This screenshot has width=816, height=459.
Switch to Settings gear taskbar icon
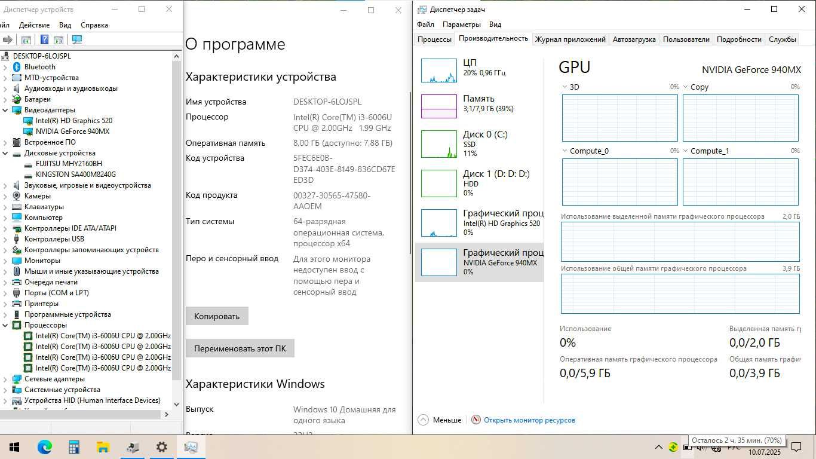click(162, 447)
